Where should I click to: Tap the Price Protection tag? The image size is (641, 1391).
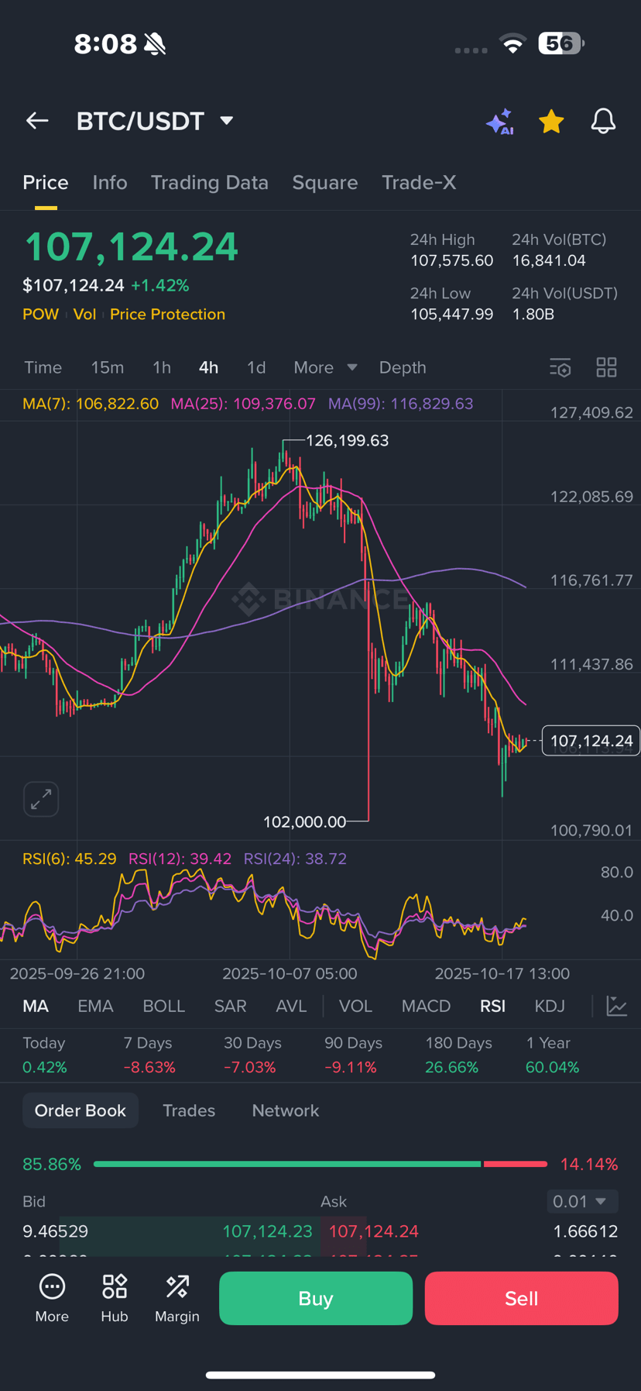click(x=167, y=314)
